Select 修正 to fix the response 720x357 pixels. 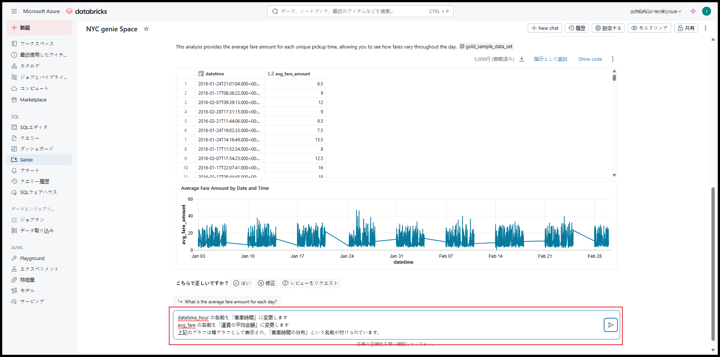click(266, 283)
